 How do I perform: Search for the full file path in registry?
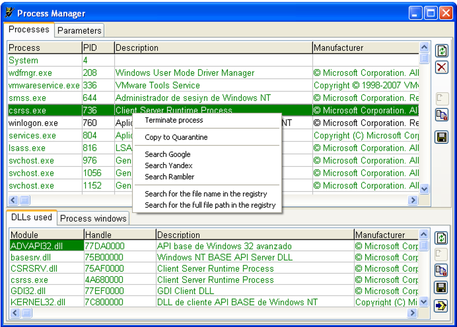pyautogui.click(x=210, y=205)
